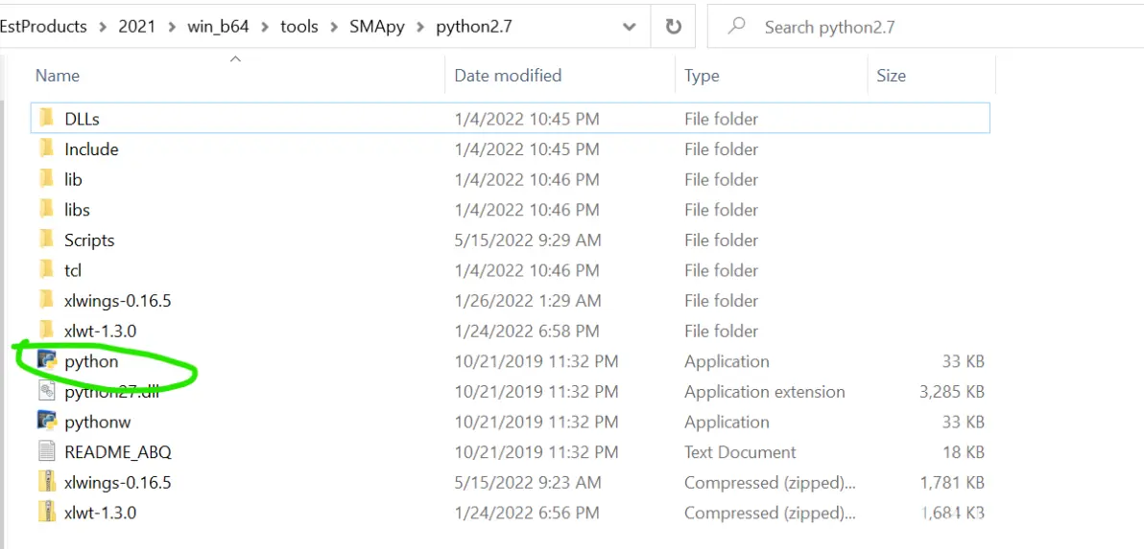The height and width of the screenshot is (549, 1144).
Task: Select the Scripts folder icon
Action: pyautogui.click(x=47, y=240)
